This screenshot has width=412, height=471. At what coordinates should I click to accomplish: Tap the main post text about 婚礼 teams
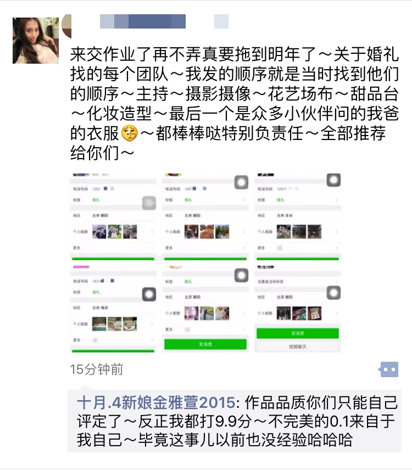click(235, 103)
